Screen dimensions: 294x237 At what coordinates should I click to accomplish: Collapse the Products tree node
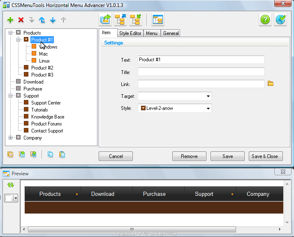point(11,33)
